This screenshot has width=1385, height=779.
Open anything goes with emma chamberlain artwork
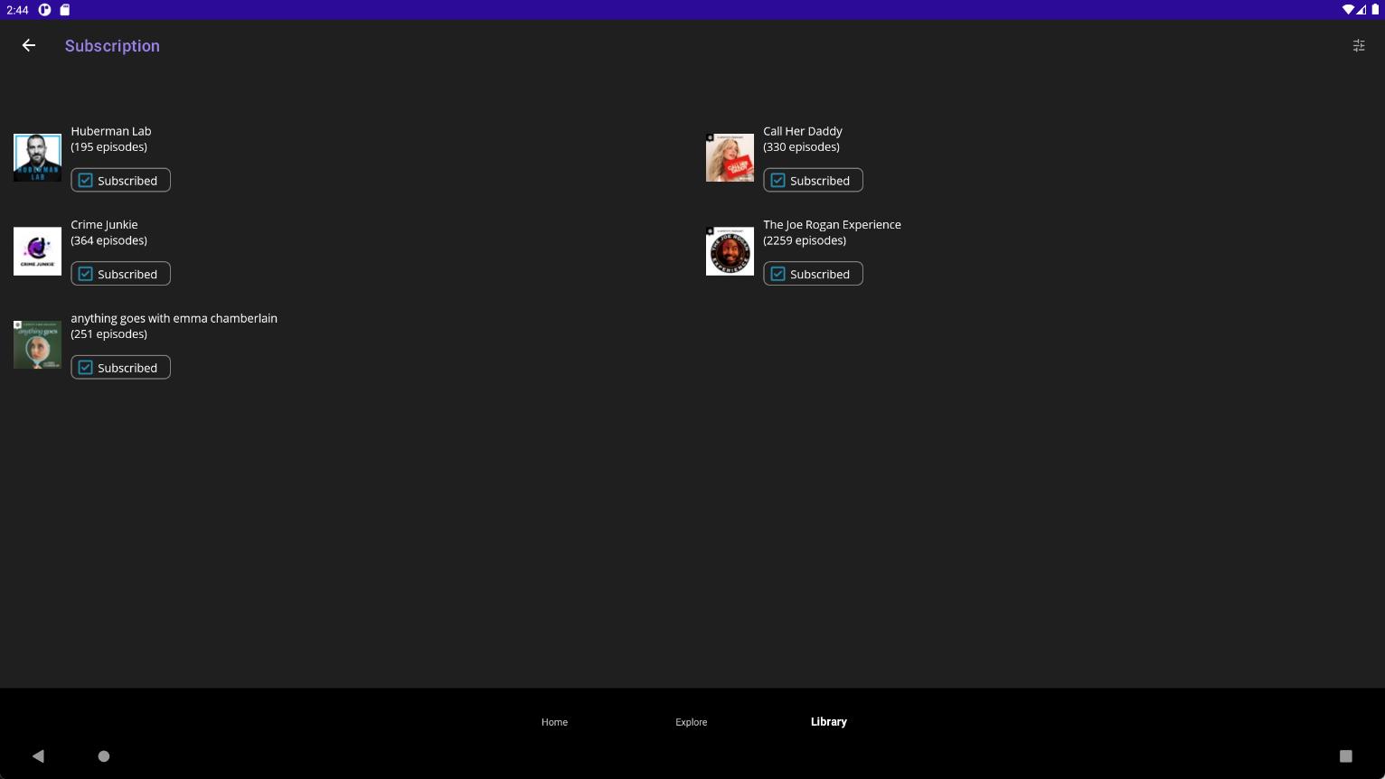(37, 344)
